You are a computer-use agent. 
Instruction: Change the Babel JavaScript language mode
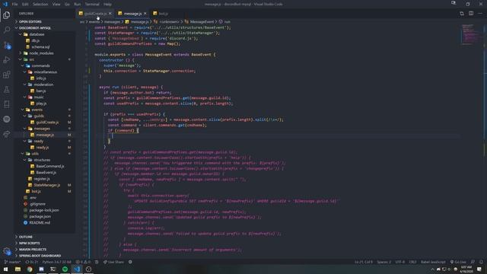pyautogui.click(x=433, y=262)
